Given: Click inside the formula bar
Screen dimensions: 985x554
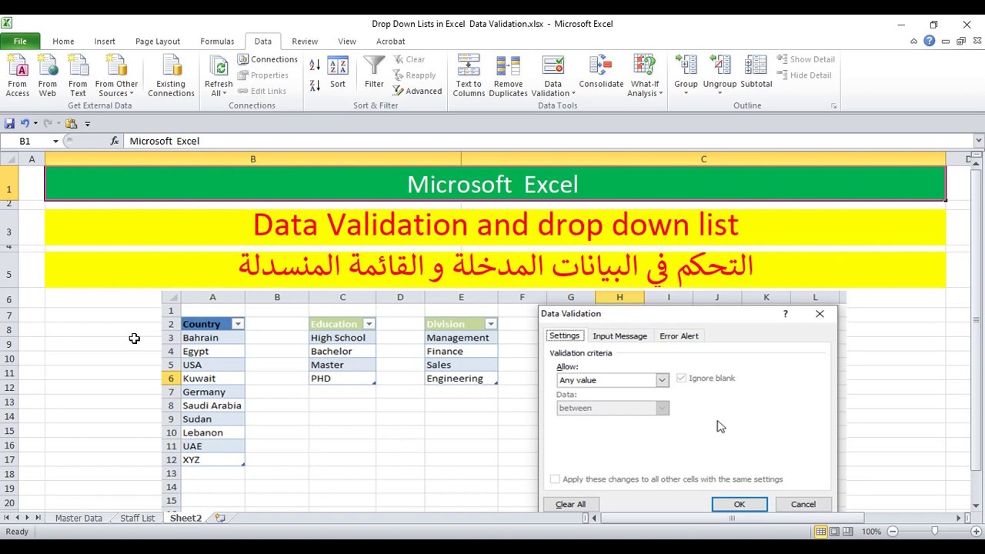Looking at the screenshot, I should [x=549, y=141].
